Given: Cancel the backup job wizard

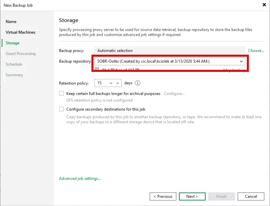Looking at the screenshot, I should click(251, 196).
